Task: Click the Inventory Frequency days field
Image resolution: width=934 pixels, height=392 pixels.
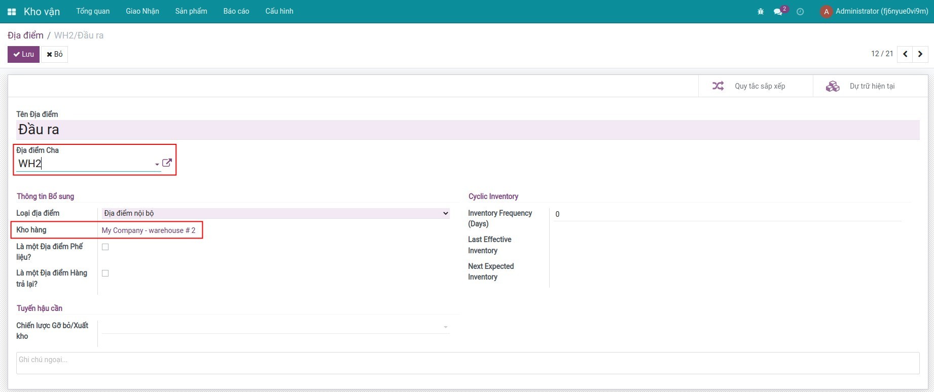Action: [727, 214]
